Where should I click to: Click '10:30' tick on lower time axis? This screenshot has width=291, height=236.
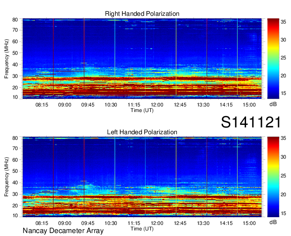point(111,223)
